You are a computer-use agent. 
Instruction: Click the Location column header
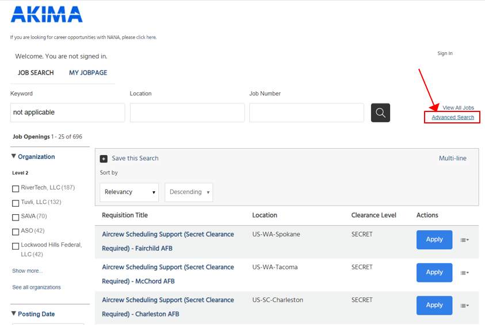[265, 215]
